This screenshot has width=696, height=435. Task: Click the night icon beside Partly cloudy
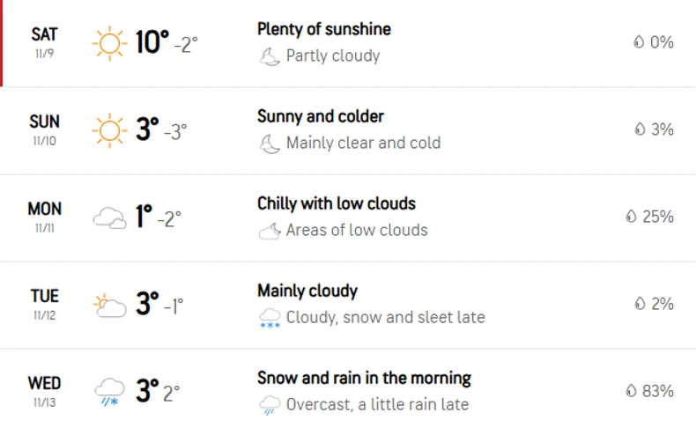269,56
